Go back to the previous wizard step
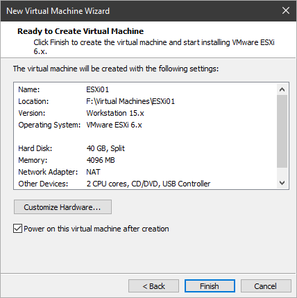The image size is (297, 298). (x=153, y=286)
